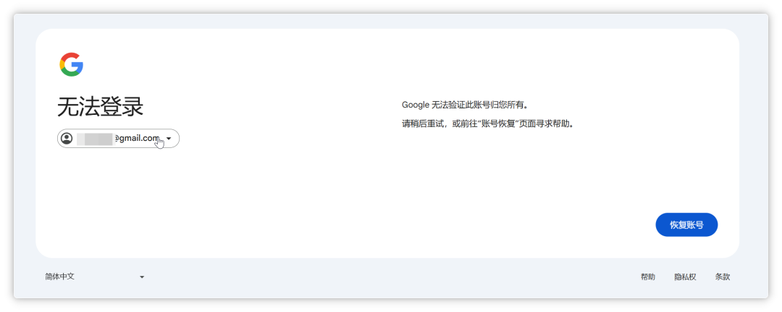Click the 恢复账号 button

(x=686, y=225)
